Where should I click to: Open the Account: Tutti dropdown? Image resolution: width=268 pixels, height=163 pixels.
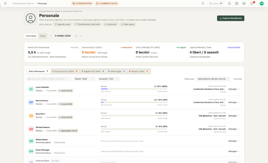pos(109,79)
